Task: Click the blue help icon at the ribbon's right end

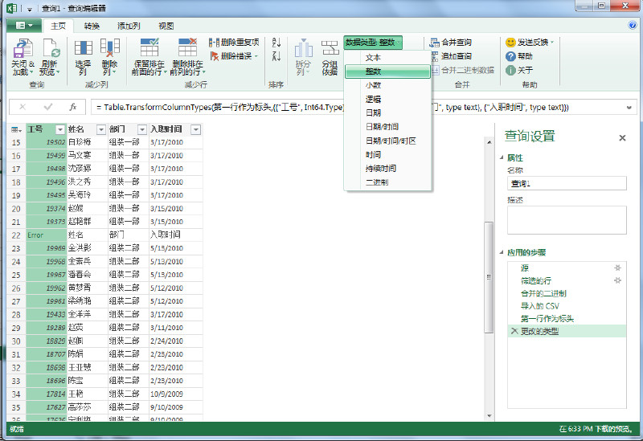Action: point(632,26)
